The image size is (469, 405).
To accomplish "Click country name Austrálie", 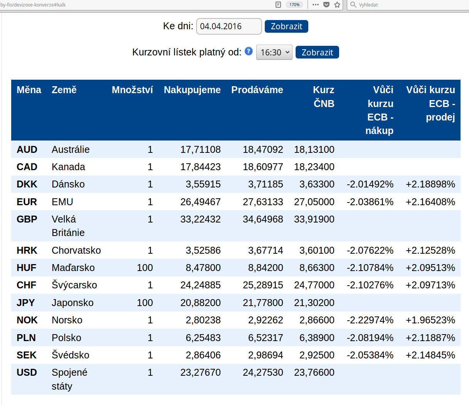I will pos(71,149).
